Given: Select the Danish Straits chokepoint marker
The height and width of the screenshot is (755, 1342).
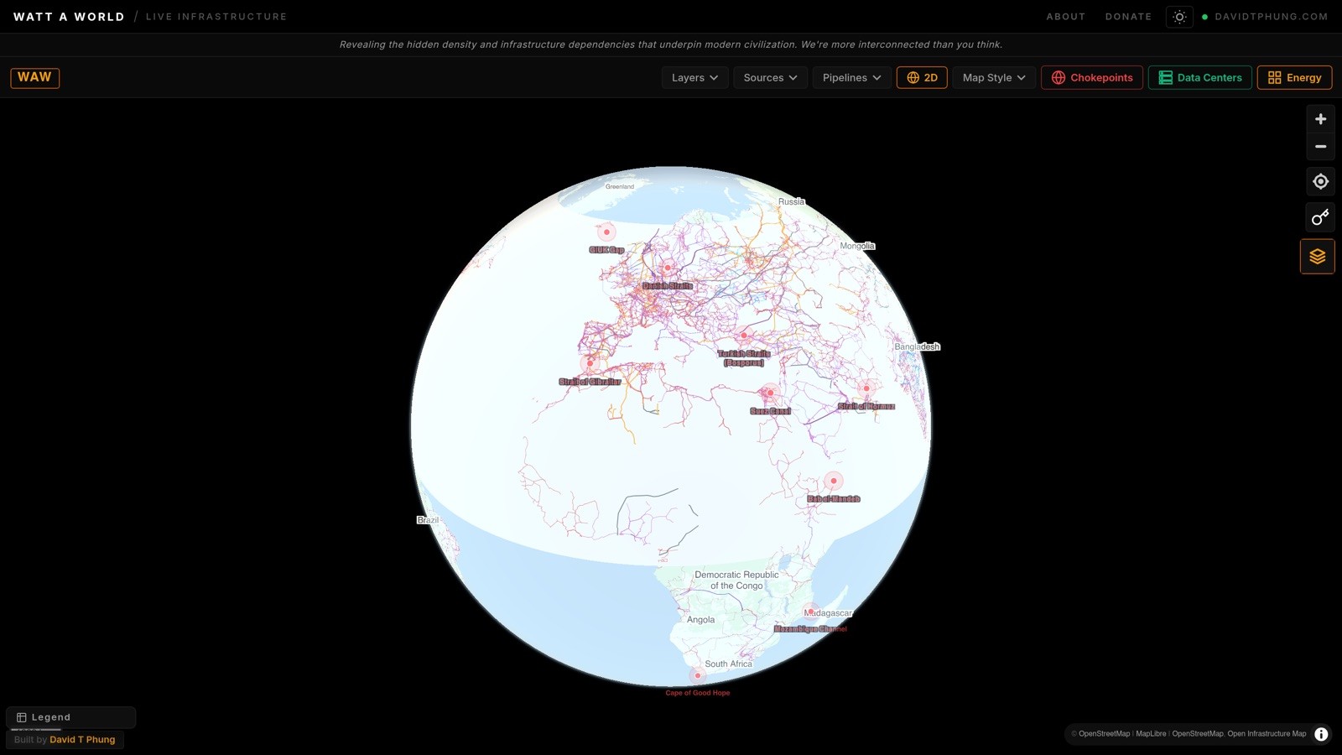Looking at the screenshot, I should 668,268.
